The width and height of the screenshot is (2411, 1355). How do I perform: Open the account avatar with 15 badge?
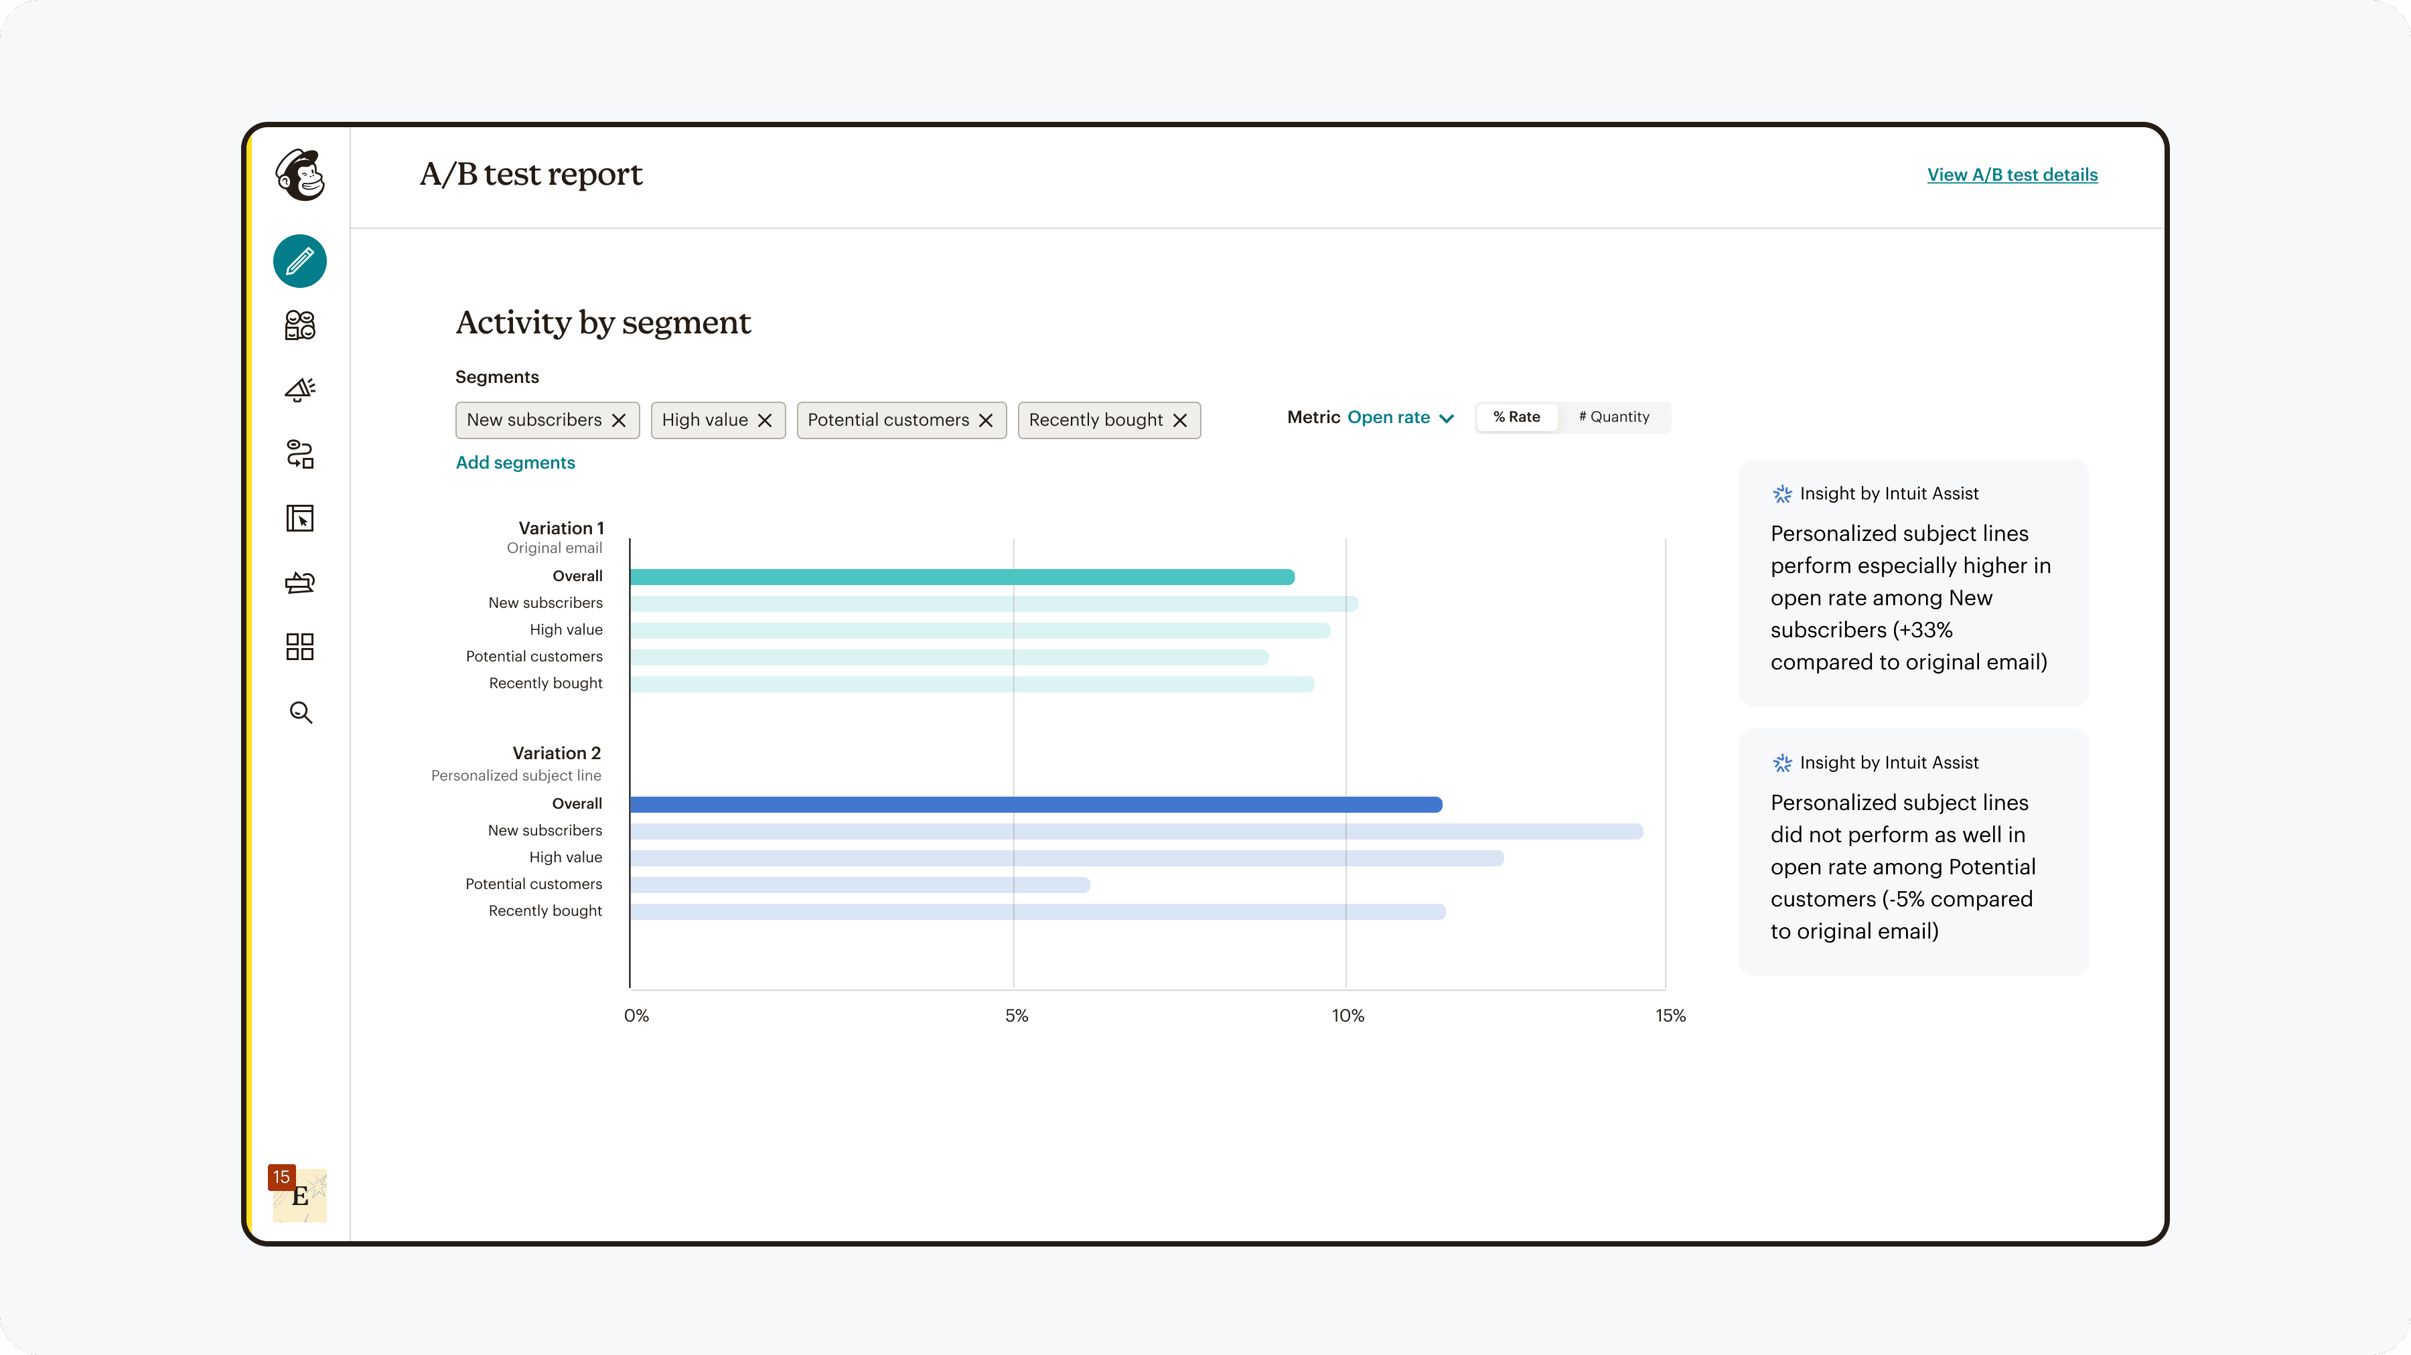[299, 1195]
